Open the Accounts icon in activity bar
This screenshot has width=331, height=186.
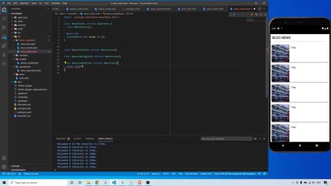tap(4, 158)
